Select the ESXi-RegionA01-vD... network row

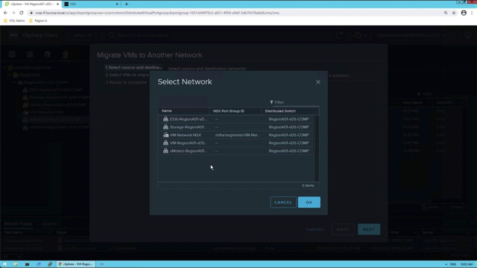[x=237, y=119]
